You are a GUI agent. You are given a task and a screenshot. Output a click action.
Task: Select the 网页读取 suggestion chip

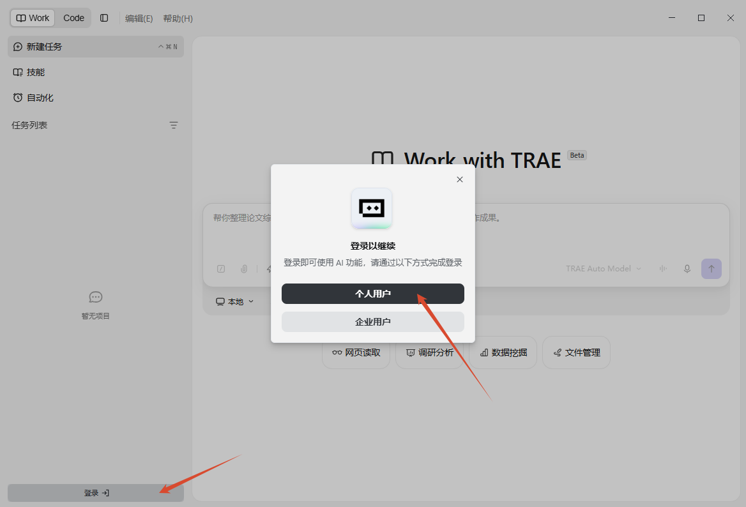coord(356,352)
